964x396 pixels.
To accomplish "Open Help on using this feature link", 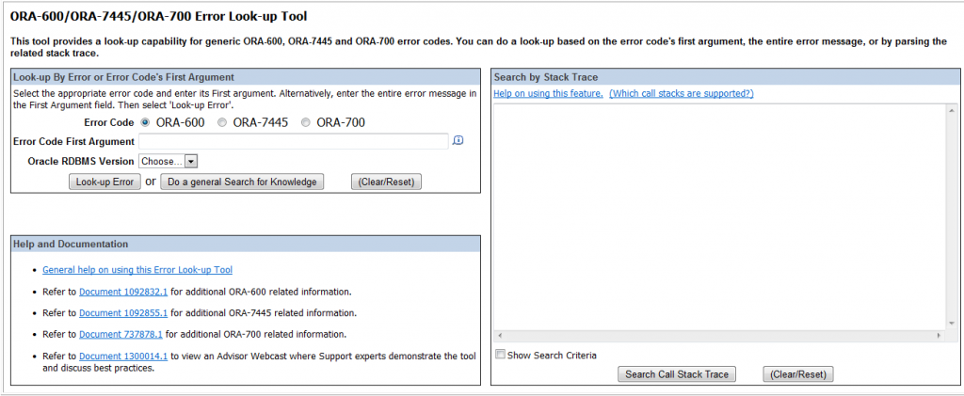I will click(x=549, y=93).
